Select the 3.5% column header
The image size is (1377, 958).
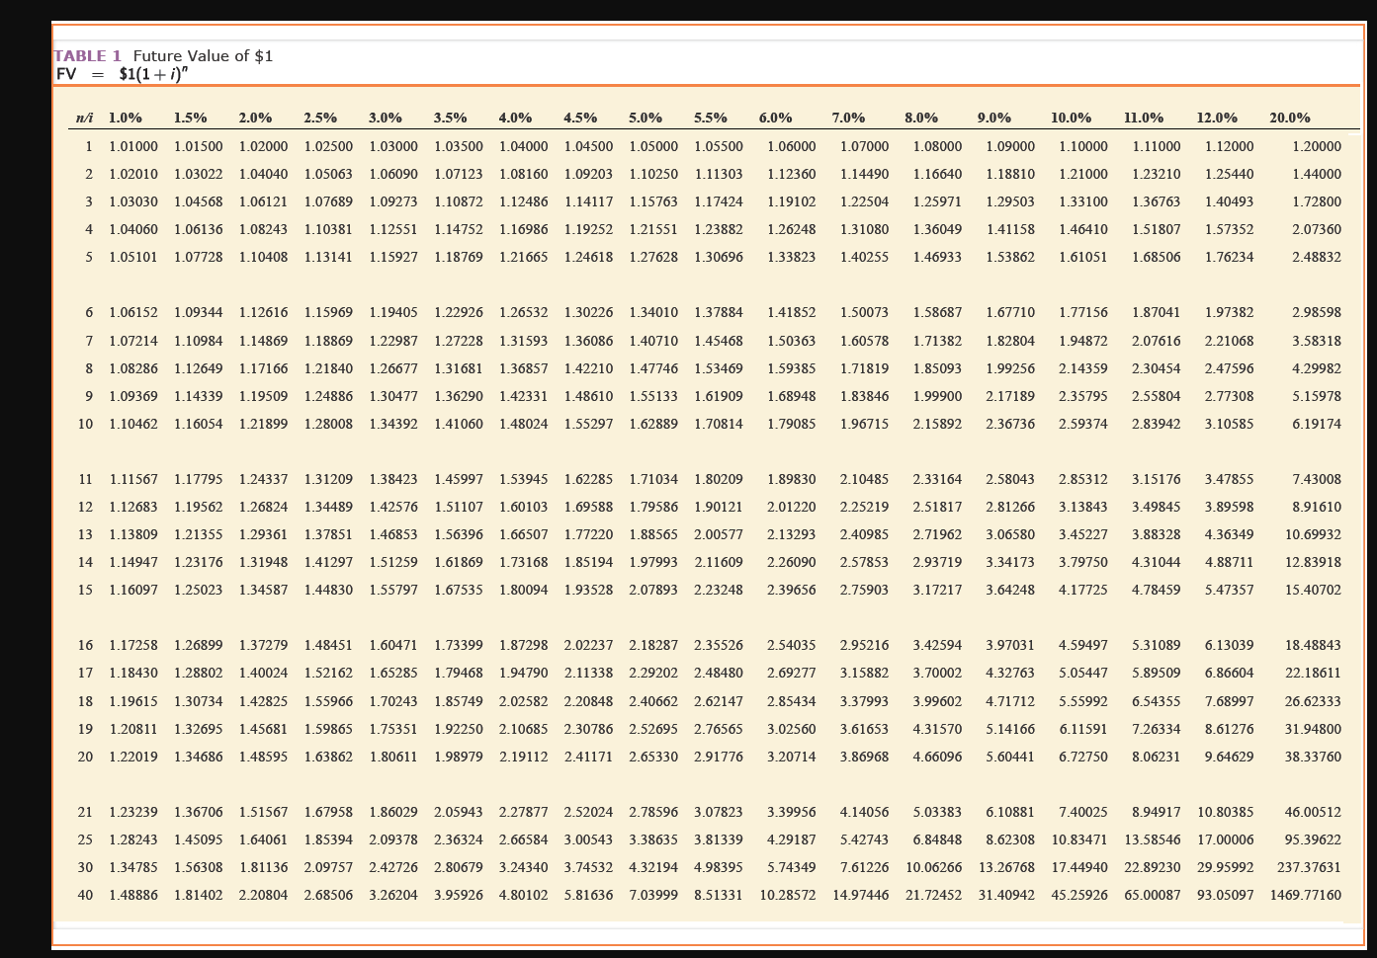tap(450, 118)
